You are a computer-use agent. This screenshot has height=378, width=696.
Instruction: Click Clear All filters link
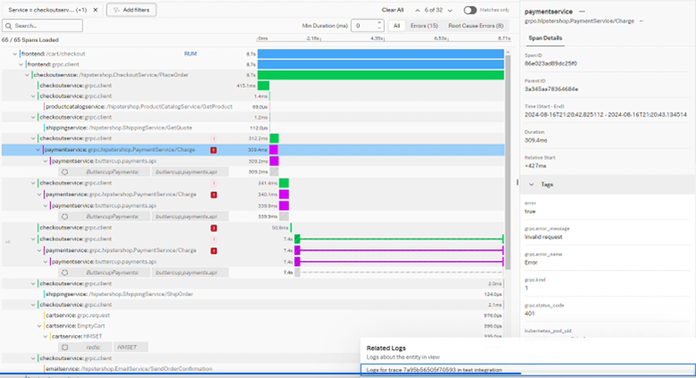click(x=392, y=9)
